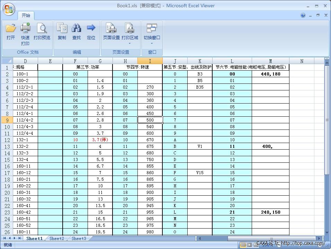Click the 复制 copy icon
Image resolution: width=331 pixels, height=249 pixels.
[x=62, y=32]
